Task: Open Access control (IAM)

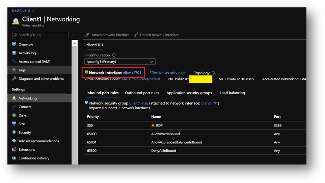Action: click(34, 62)
